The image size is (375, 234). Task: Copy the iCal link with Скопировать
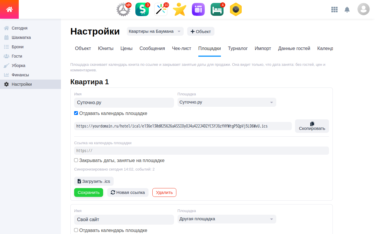coord(312,126)
